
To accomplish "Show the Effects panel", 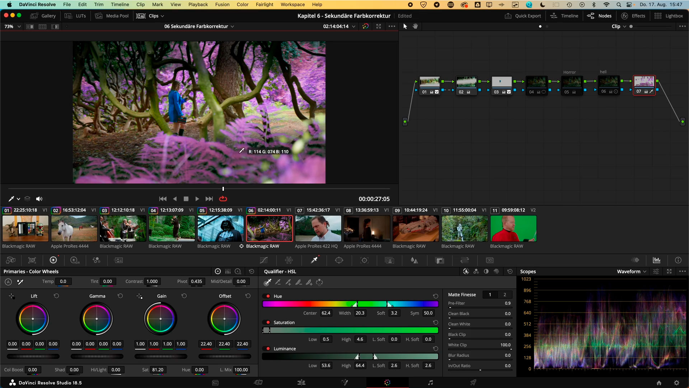I will (633, 16).
